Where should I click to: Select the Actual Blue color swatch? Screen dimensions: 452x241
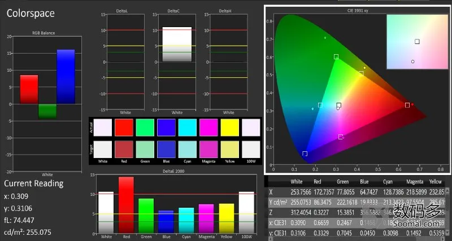[x=166, y=127]
